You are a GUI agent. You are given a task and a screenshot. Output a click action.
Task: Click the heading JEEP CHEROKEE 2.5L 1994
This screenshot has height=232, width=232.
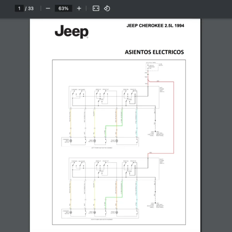pos(155,26)
